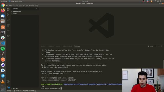
Task: Open Slack from the dock
Action: pyautogui.click(x=3, y=38)
